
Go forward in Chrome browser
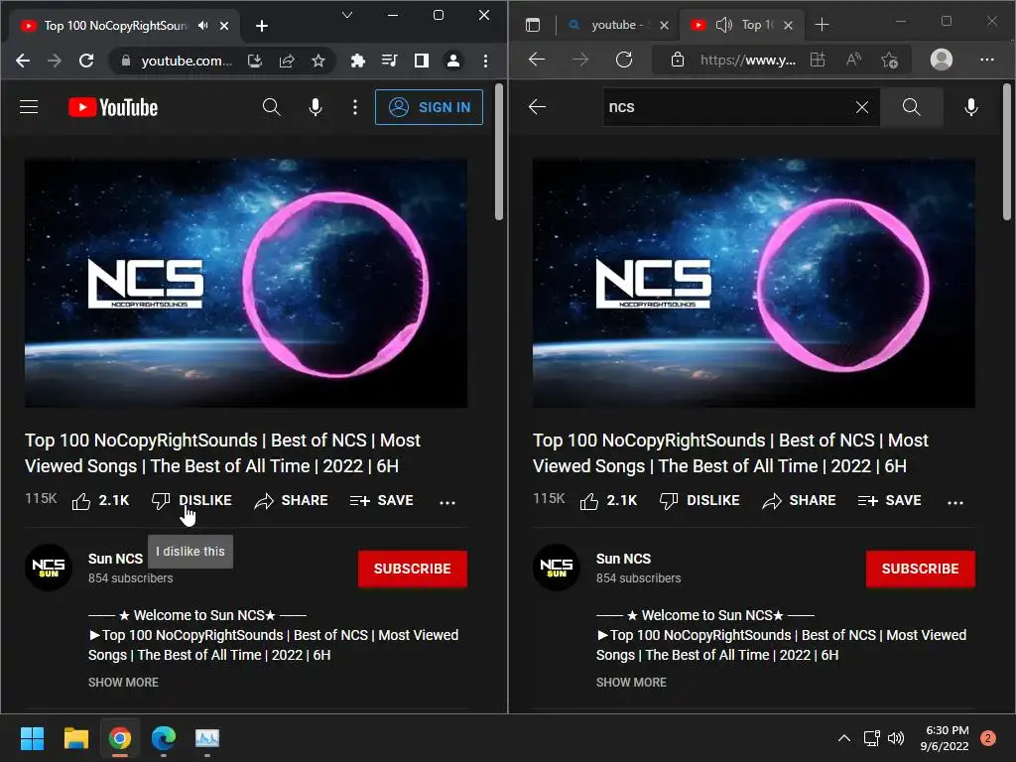tap(55, 61)
